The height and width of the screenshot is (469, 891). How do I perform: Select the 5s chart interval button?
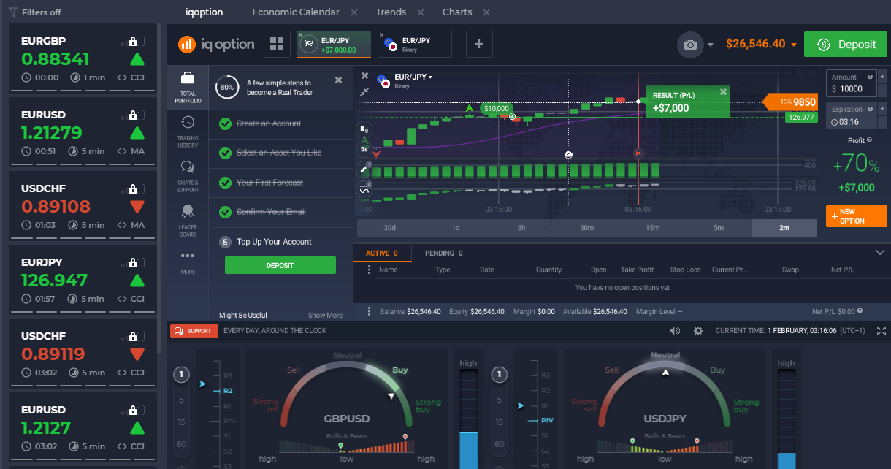364,149
